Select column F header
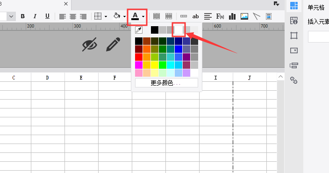Image resolution: width=329 pixels, height=173 pixels. coord(115,78)
